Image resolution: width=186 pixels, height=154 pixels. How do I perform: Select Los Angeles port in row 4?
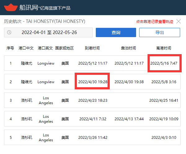46,119
